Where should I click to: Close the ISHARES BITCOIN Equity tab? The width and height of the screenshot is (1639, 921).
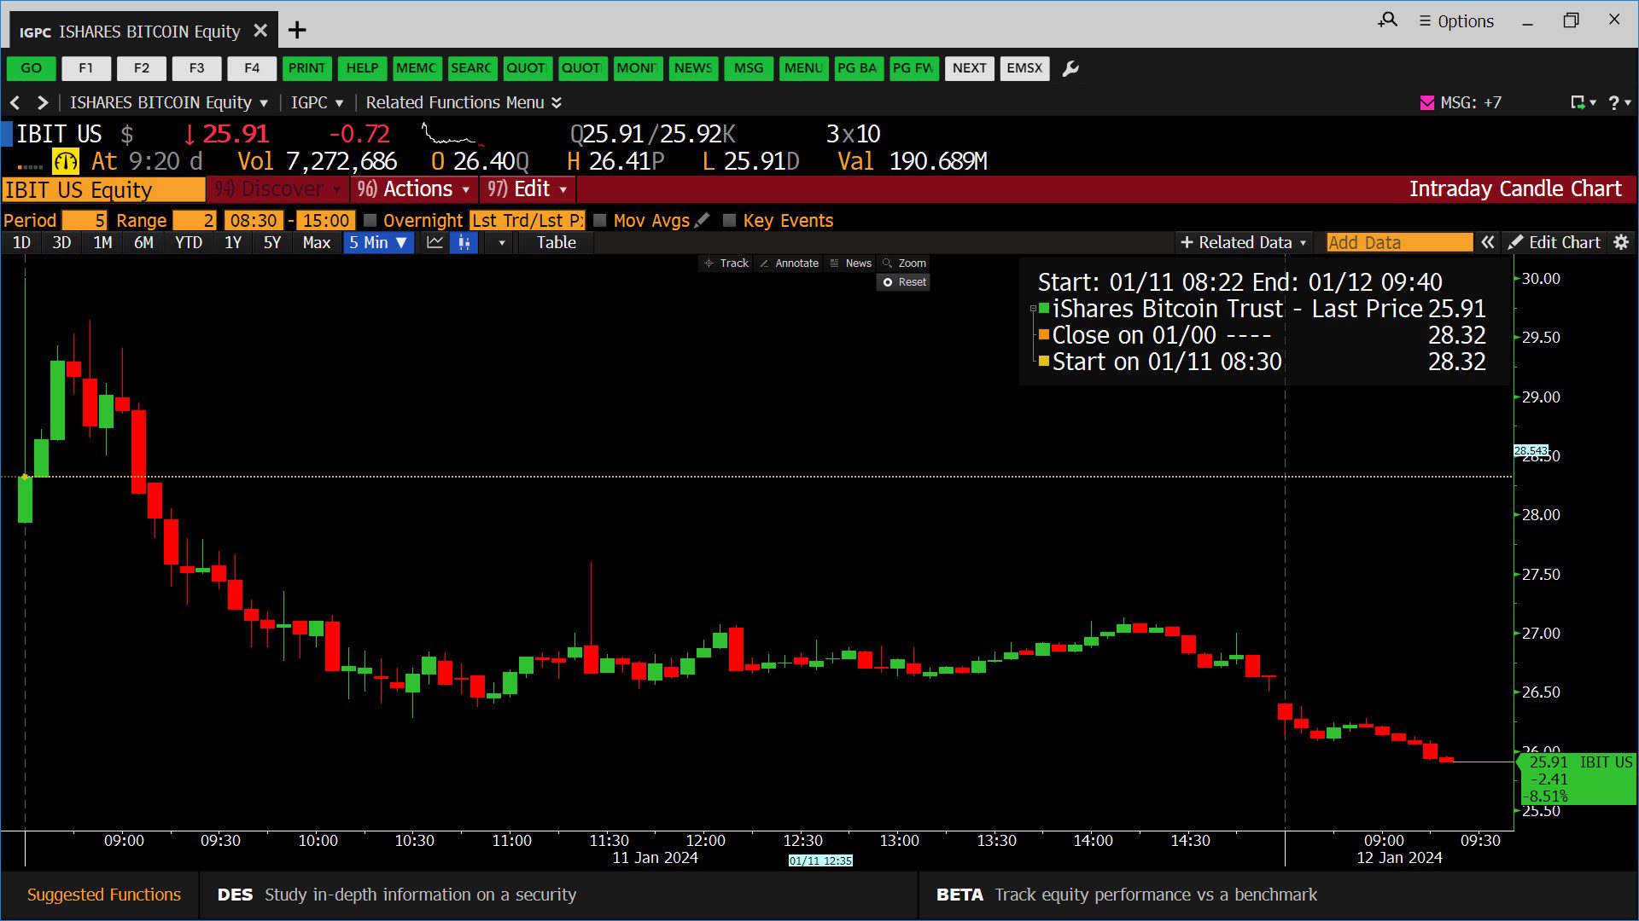pyautogui.click(x=260, y=31)
